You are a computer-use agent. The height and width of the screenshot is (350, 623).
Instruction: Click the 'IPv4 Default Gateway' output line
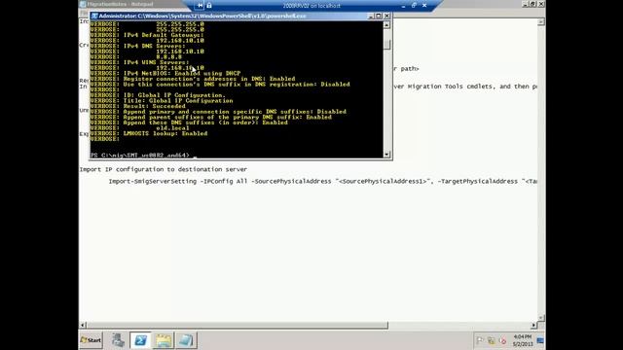(164, 35)
